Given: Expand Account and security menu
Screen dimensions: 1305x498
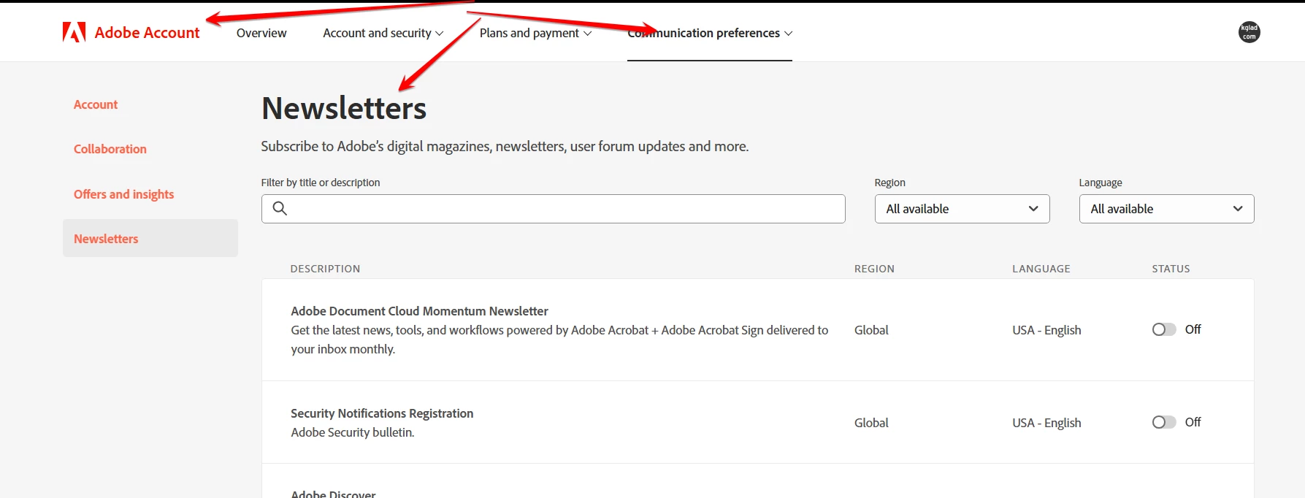Looking at the screenshot, I should coord(383,33).
